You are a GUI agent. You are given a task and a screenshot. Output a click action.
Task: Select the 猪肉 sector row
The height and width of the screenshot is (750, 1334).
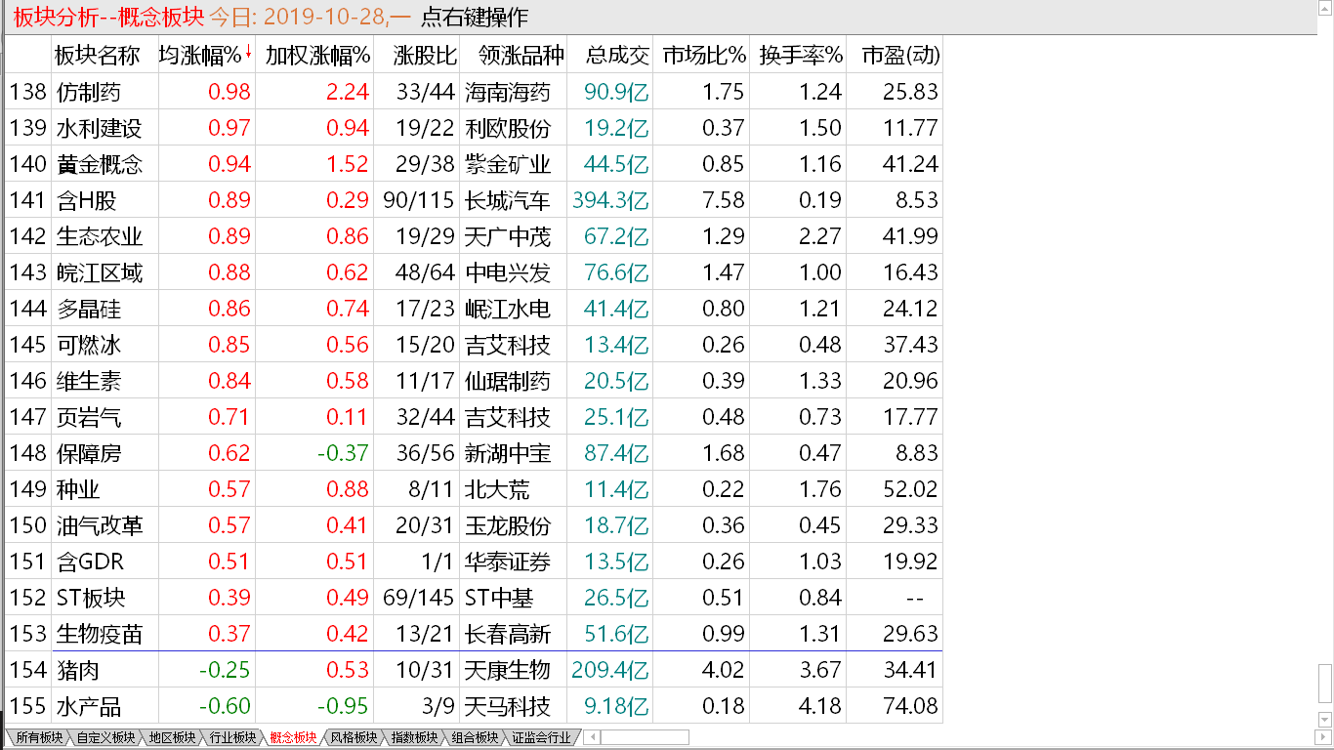point(474,670)
